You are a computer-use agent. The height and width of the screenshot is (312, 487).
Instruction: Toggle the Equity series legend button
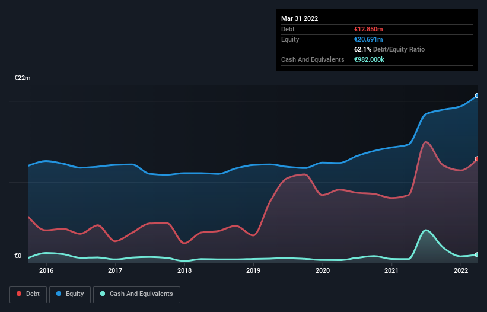coord(70,294)
